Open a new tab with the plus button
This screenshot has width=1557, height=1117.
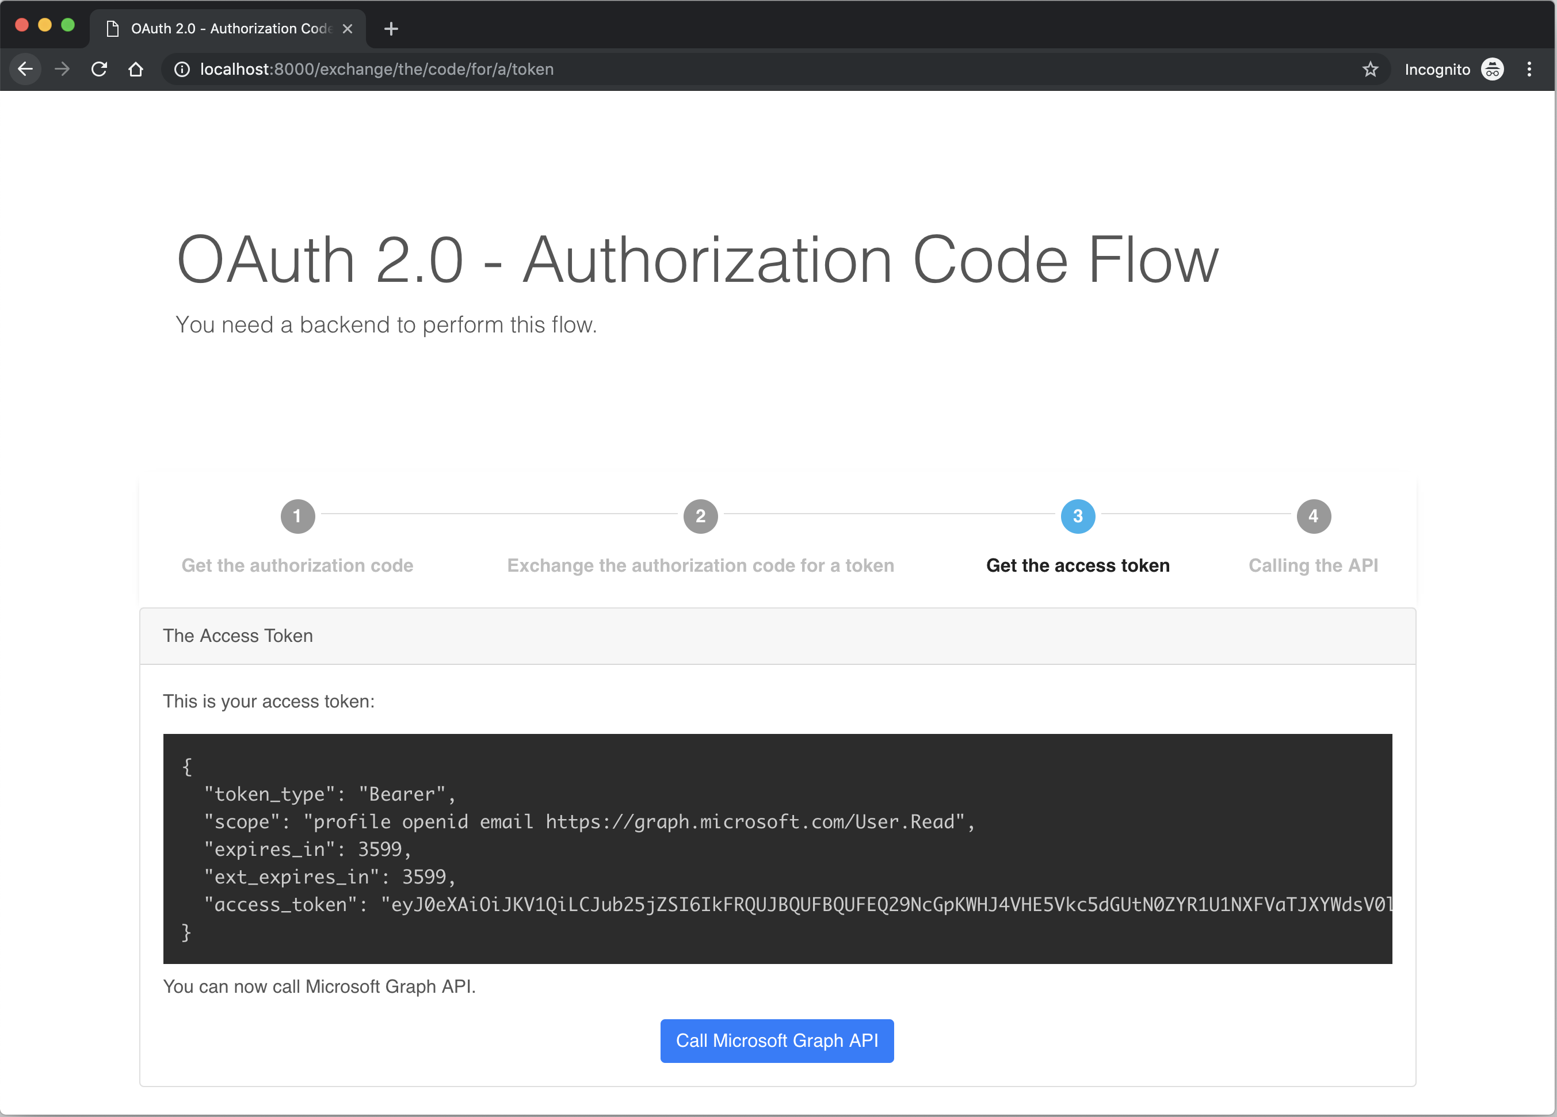[x=391, y=28]
